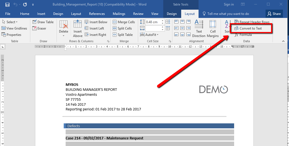The width and height of the screenshot is (289, 146).
Task: Collapse the ribbon with the chevron
Action: [x=283, y=41]
